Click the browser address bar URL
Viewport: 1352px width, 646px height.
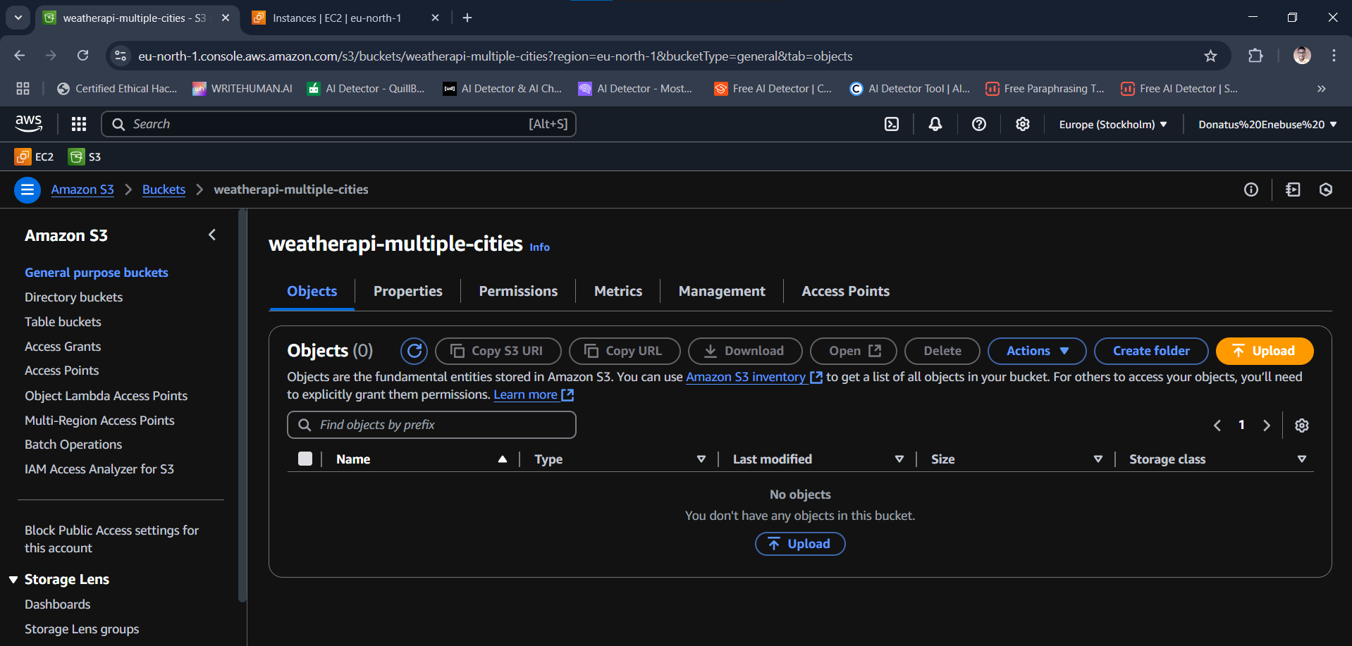(x=495, y=56)
